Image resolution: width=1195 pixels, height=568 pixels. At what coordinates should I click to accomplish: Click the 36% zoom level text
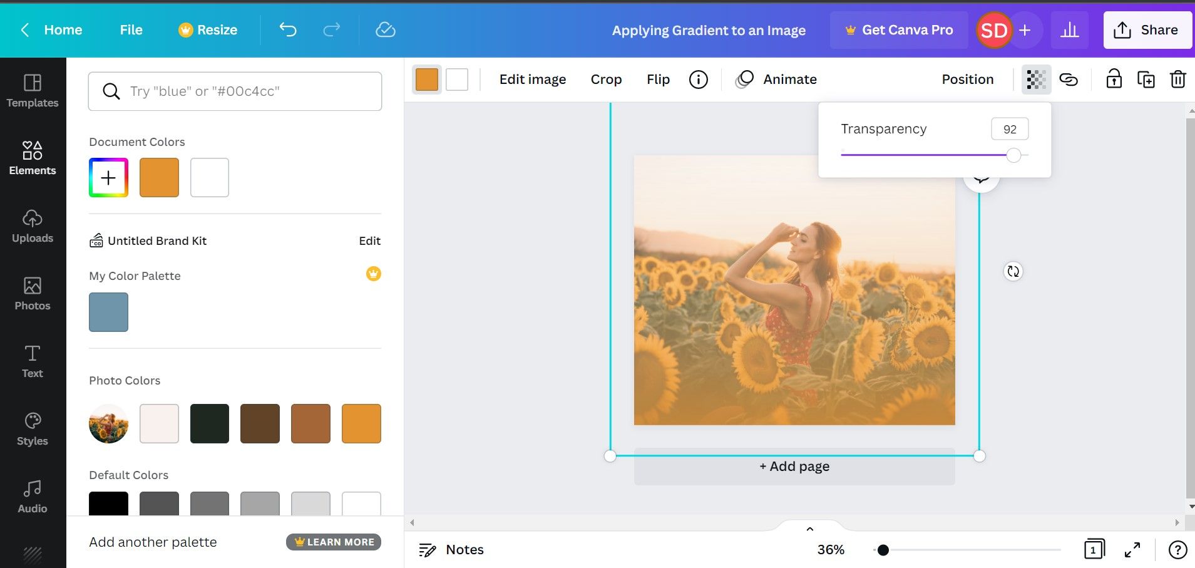pos(831,550)
